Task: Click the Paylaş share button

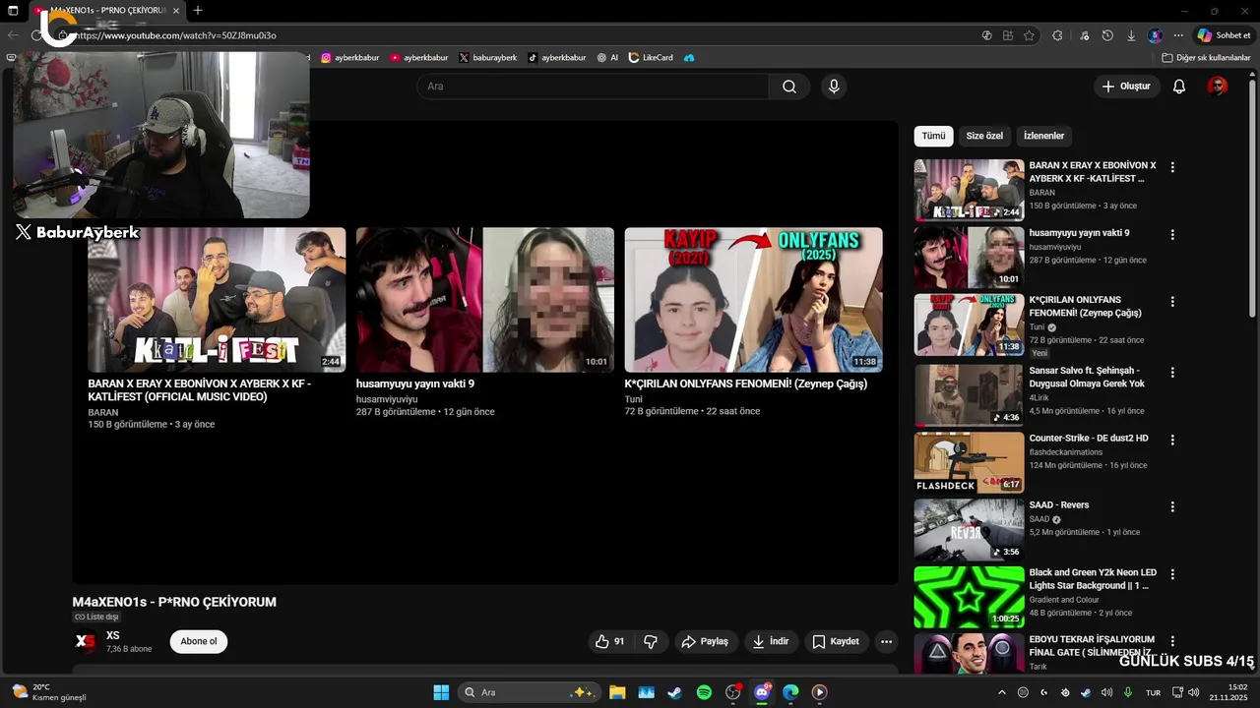Action: tap(705, 641)
